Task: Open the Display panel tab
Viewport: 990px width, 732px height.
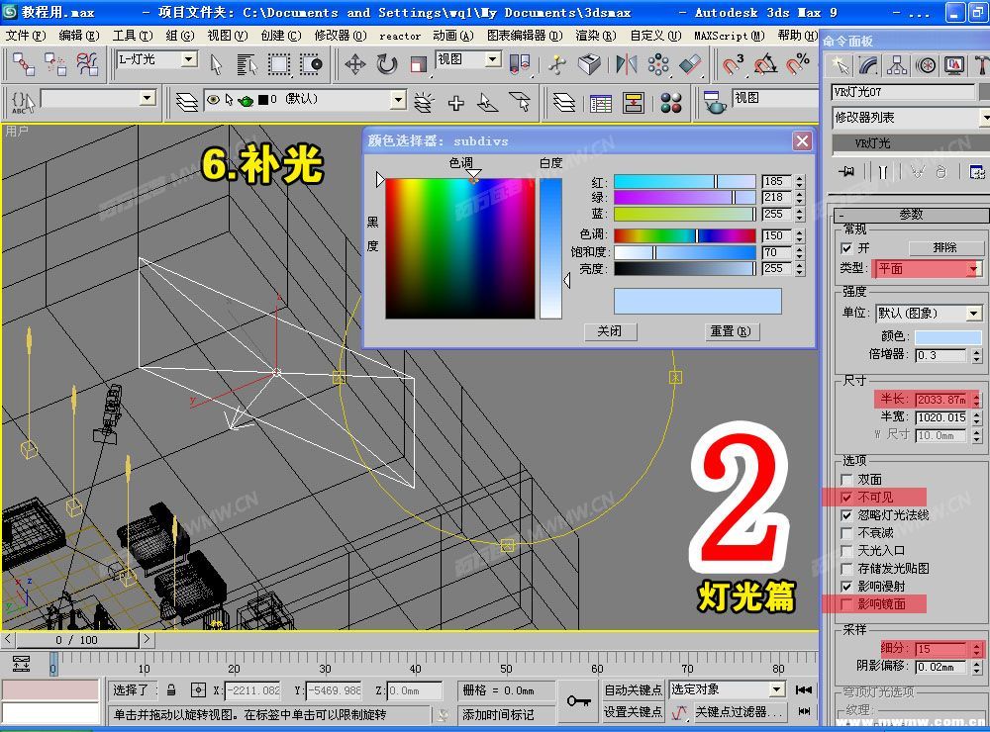Action: point(953,65)
